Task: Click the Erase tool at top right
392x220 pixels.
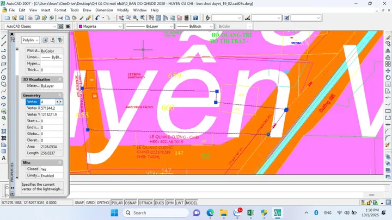Action: [388, 37]
